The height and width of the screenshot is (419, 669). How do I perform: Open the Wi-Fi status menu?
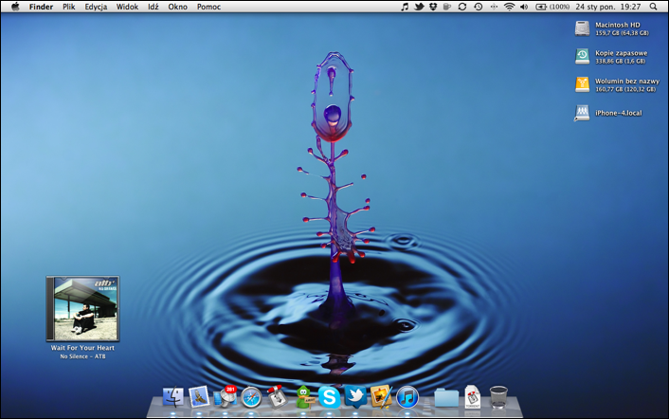(509, 7)
